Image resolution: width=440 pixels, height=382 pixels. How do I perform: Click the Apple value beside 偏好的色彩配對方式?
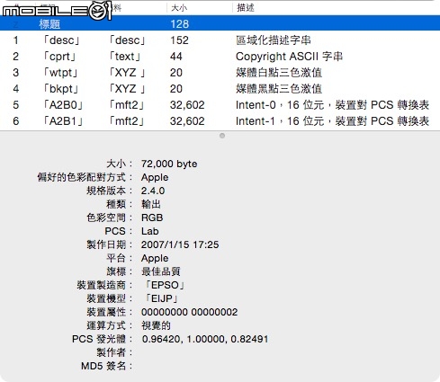pyautogui.click(x=155, y=177)
